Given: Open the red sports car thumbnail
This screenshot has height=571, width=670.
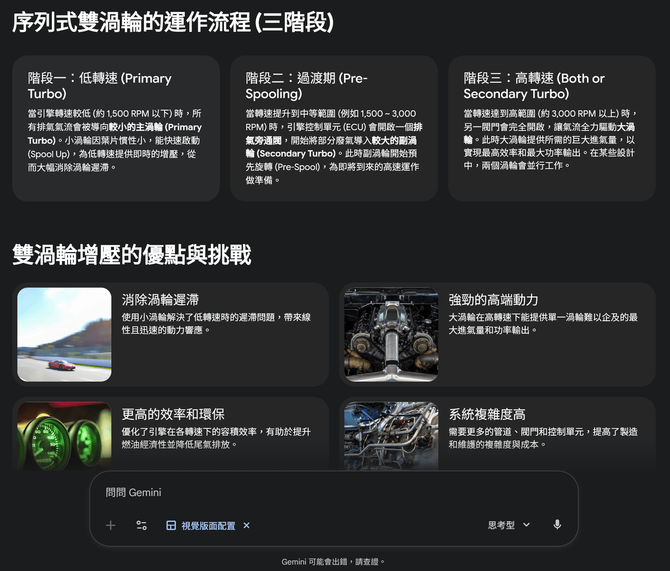Looking at the screenshot, I should coord(64,335).
